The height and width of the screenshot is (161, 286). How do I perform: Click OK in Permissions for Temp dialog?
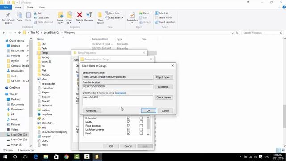(x=111, y=146)
